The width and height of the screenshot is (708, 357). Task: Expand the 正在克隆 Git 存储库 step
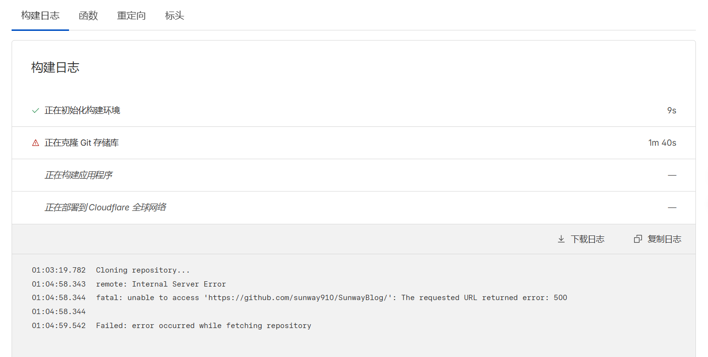(x=82, y=143)
